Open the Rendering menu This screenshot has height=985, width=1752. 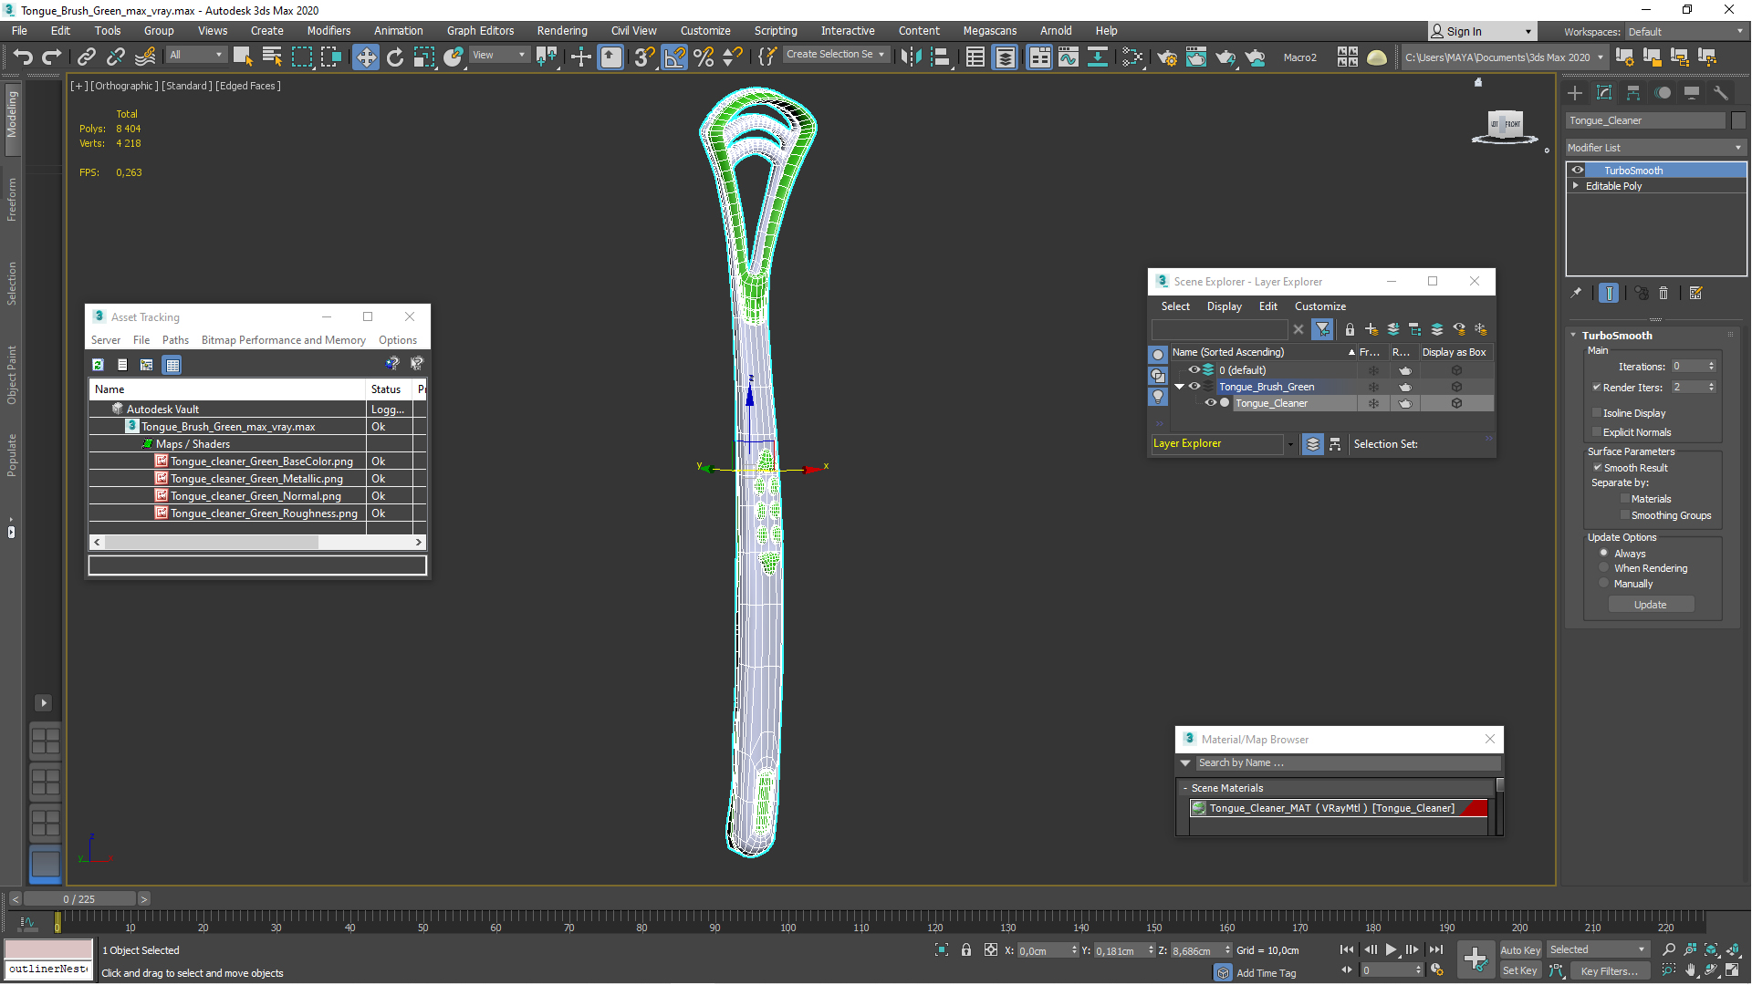562,30
